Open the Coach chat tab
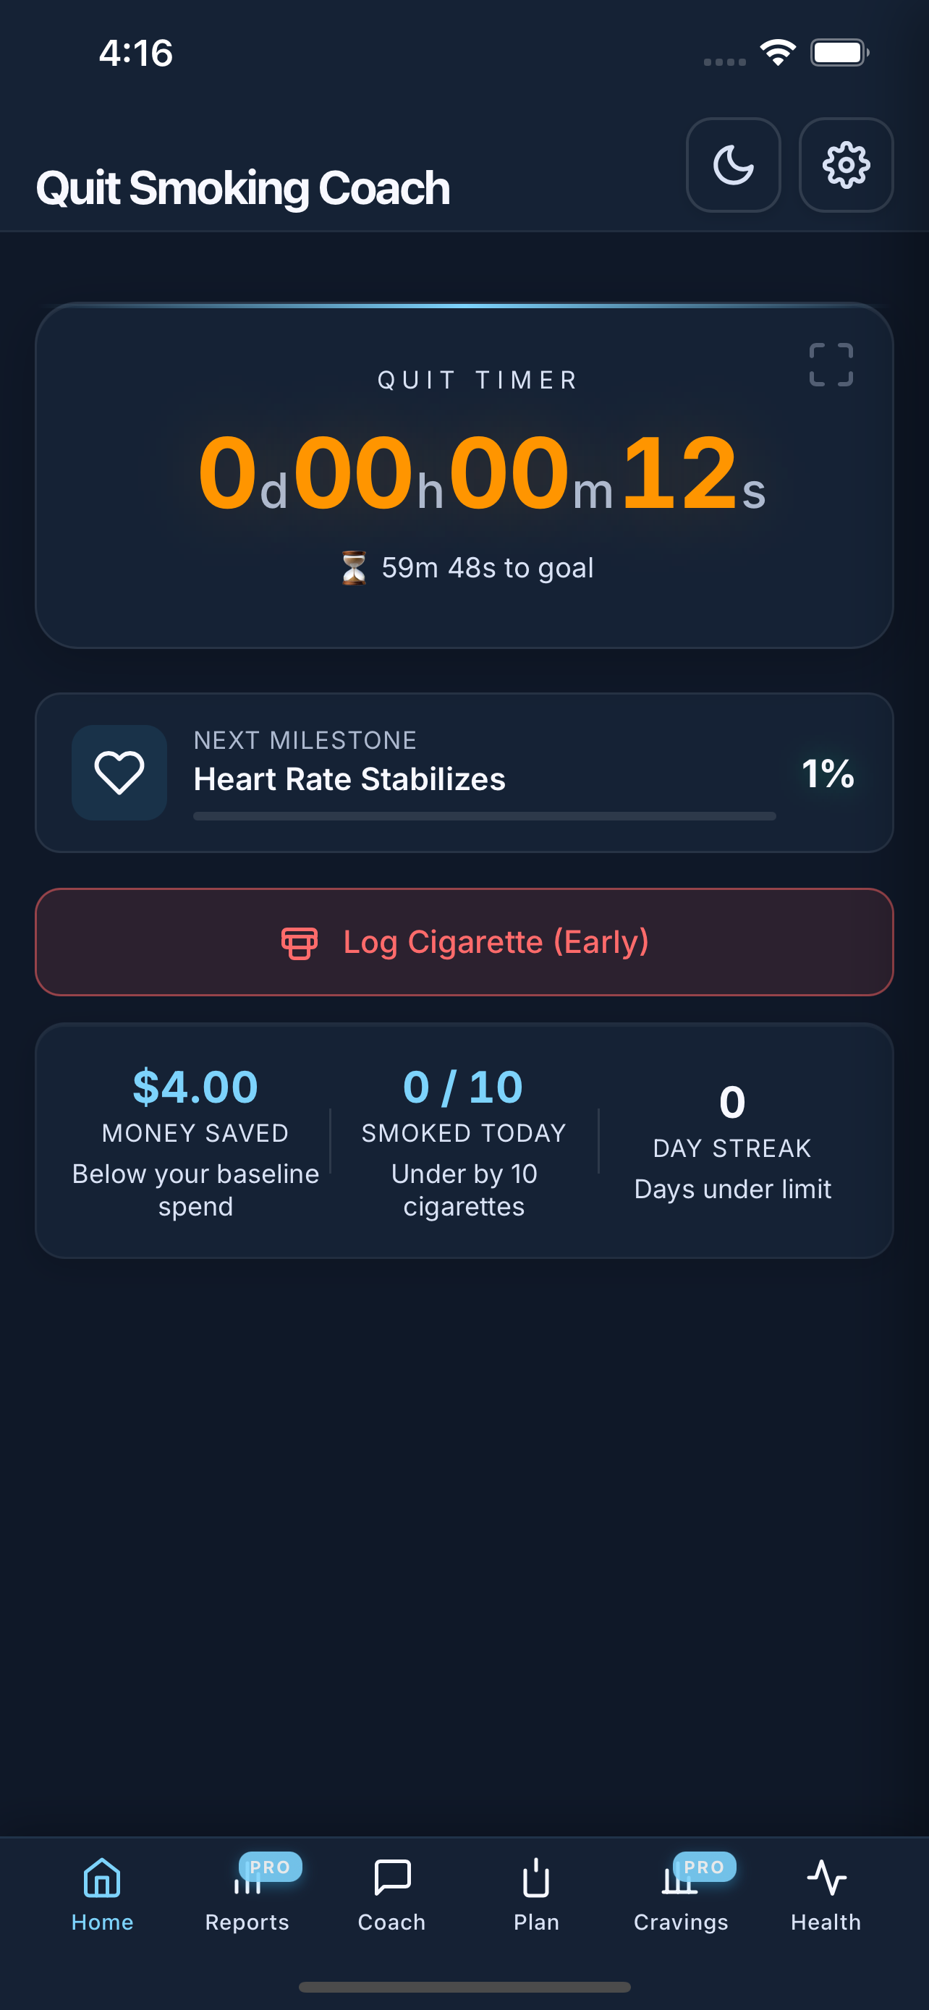This screenshot has width=929, height=2010. coord(391,1893)
